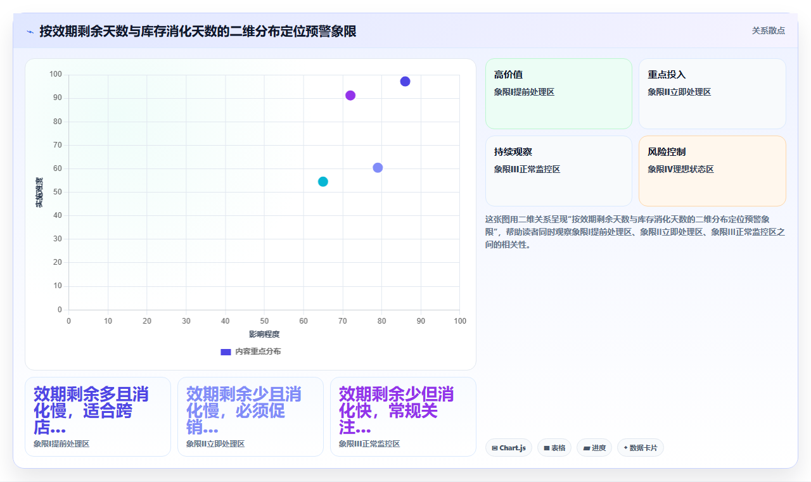Viewport: 811px width, 482px height.
Task: Click the x-axis tick label 50
Action: 264,321
